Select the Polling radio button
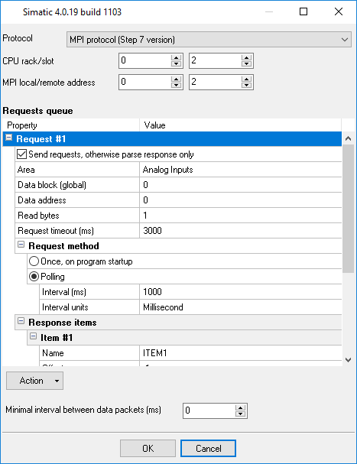Image resolution: width=357 pixels, height=464 pixels. pos(34,277)
